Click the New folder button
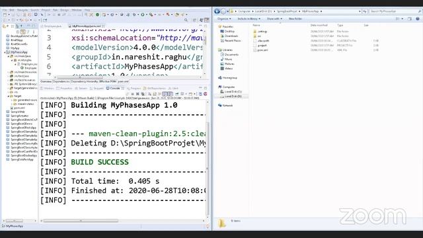The image size is (423, 238). click(x=295, y=19)
